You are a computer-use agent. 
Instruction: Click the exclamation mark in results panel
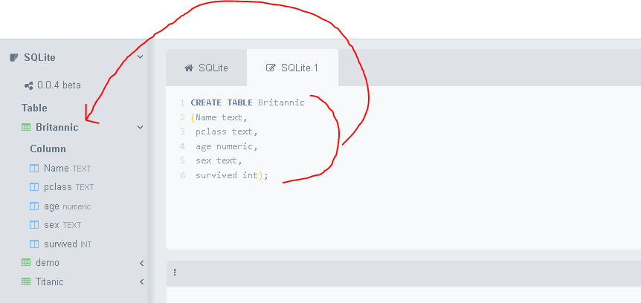coord(175,273)
